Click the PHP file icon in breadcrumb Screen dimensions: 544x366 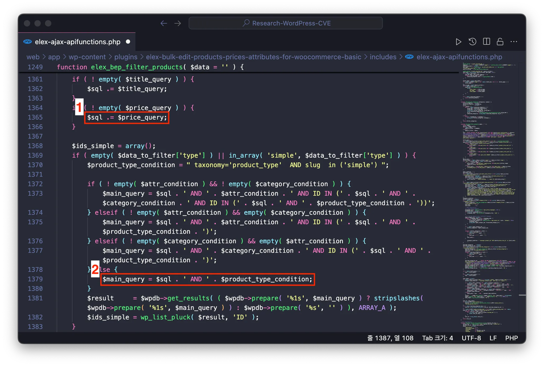[409, 57]
